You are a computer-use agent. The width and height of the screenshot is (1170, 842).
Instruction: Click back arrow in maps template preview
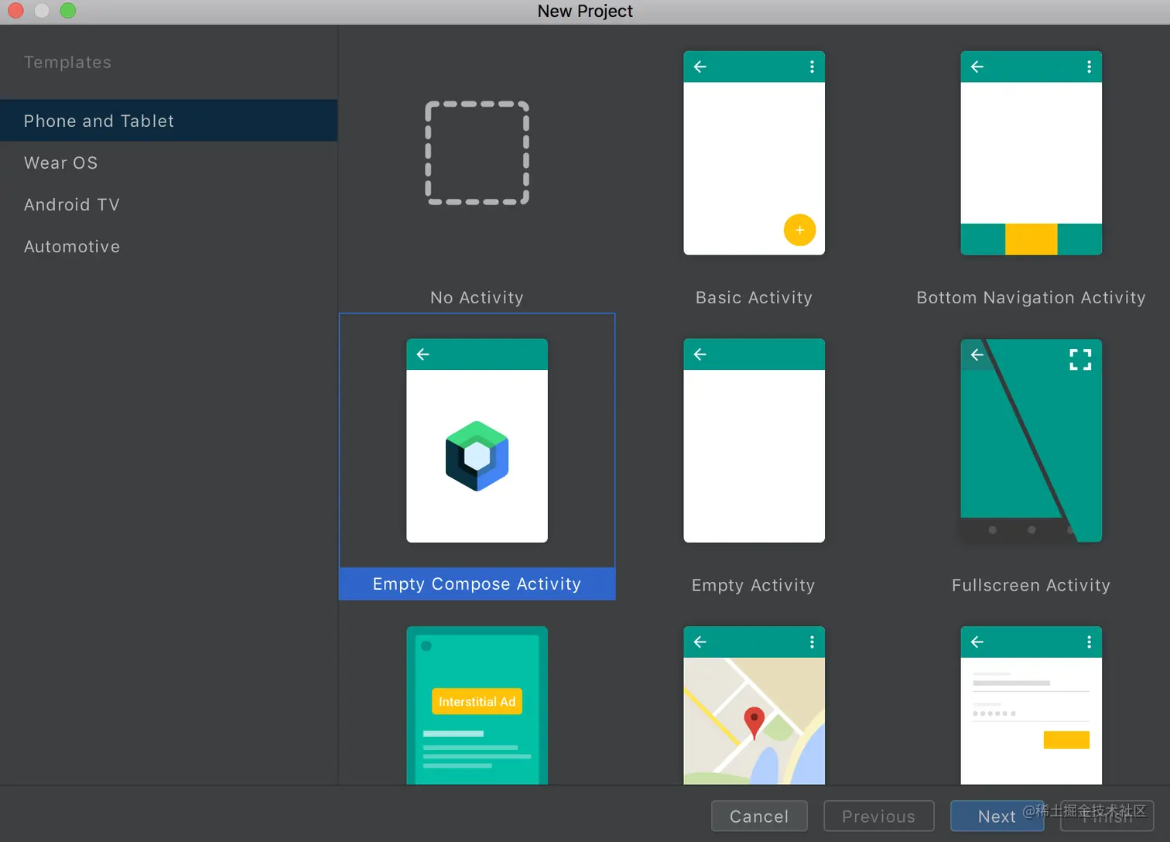pyautogui.click(x=700, y=642)
